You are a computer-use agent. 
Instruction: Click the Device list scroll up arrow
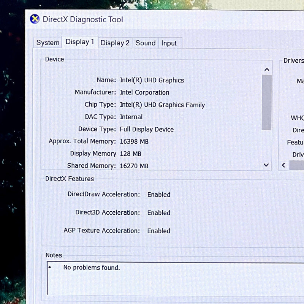click(x=267, y=70)
